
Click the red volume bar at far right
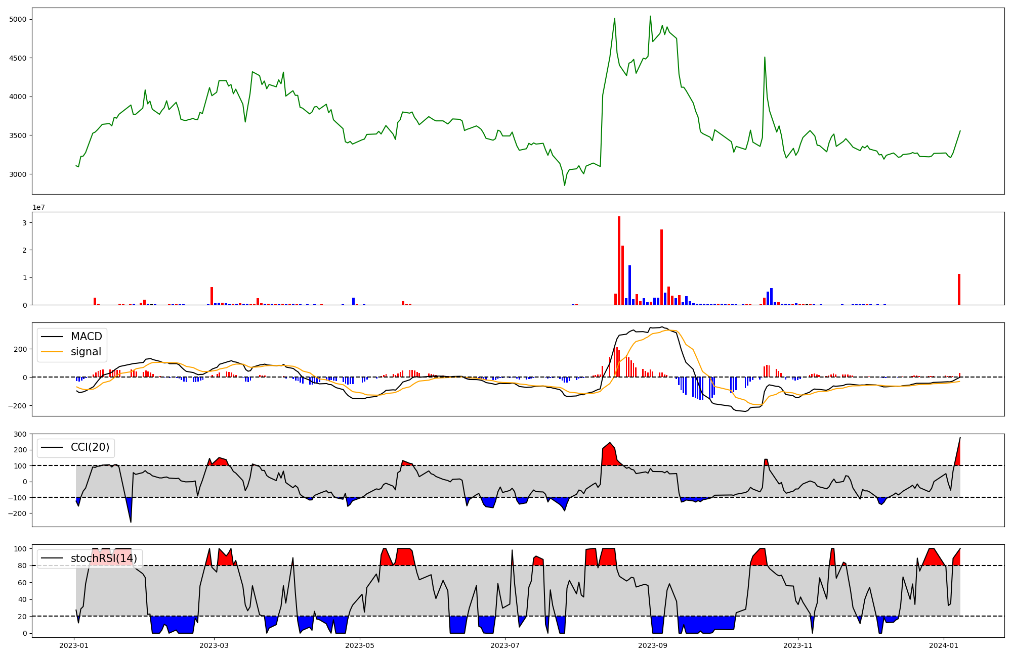click(x=959, y=290)
